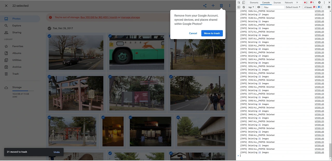Viewport: 332px width, 161px height.
Task: Open the park trees thumbnail top right
Action: click(198, 53)
